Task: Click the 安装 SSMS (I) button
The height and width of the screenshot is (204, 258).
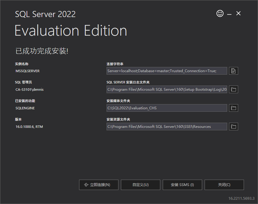Action: pyautogui.click(x=182, y=185)
